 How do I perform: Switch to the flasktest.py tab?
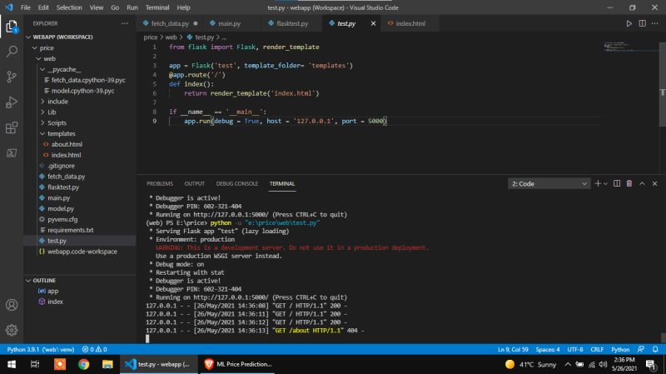(x=292, y=23)
